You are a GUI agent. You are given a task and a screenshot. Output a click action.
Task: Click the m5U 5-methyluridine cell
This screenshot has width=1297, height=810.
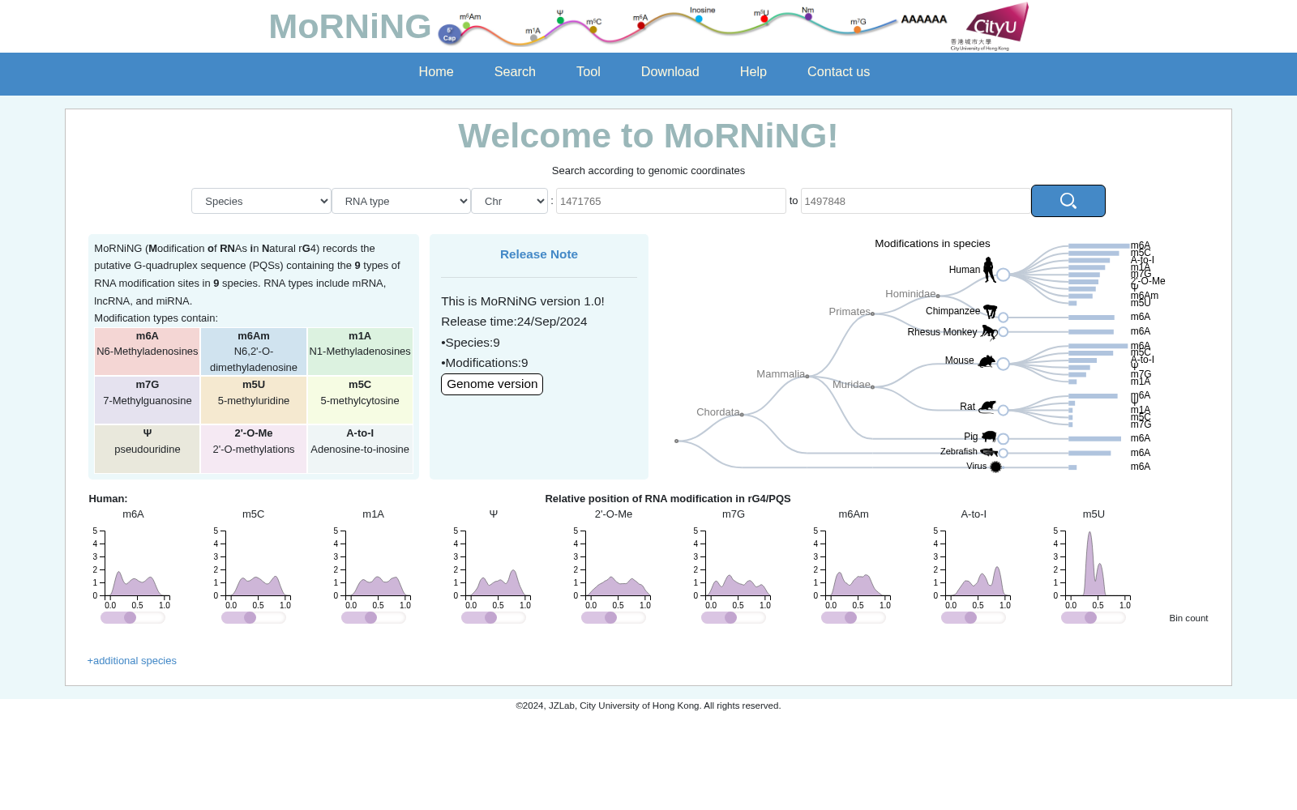254,400
